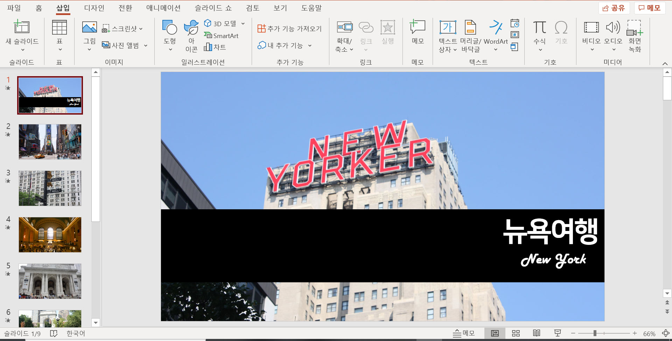Insert an icon with 아이콘 button
Image resolution: width=672 pixels, height=341 pixels.
[x=191, y=36]
